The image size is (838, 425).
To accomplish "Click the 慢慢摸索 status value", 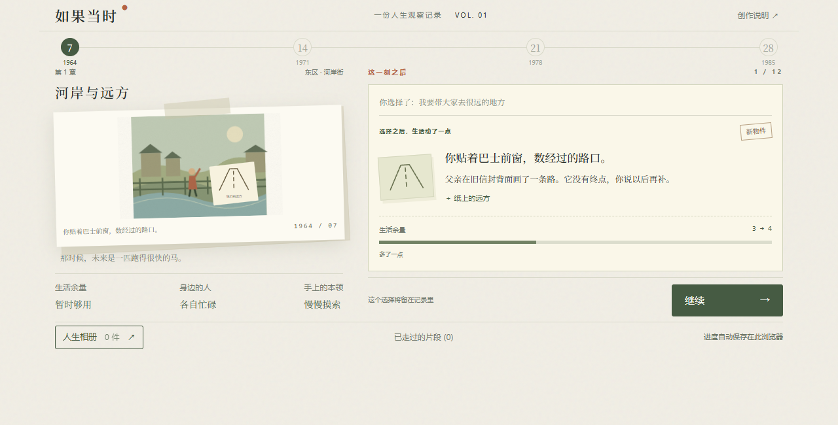I will pyautogui.click(x=323, y=305).
